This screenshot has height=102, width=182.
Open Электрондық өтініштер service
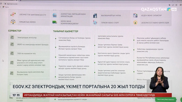[x=27, y=38]
